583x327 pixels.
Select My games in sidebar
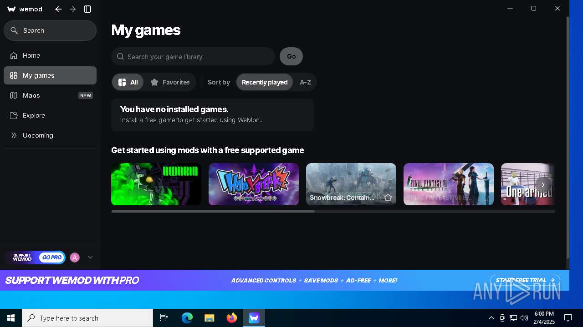click(50, 75)
